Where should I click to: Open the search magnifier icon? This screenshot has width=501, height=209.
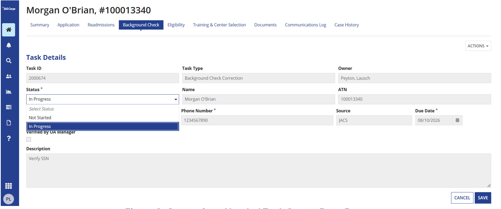tap(8, 61)
